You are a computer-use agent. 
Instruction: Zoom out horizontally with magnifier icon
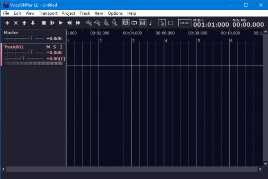point(97,23)
